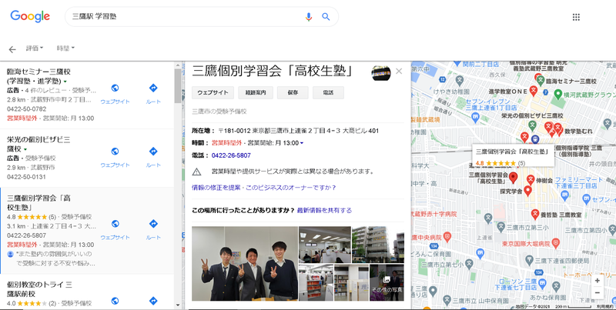Viewport: 616px width, 310px height.
Task: Click the results list scrollbar up arrow
Action: coord(178,65)
